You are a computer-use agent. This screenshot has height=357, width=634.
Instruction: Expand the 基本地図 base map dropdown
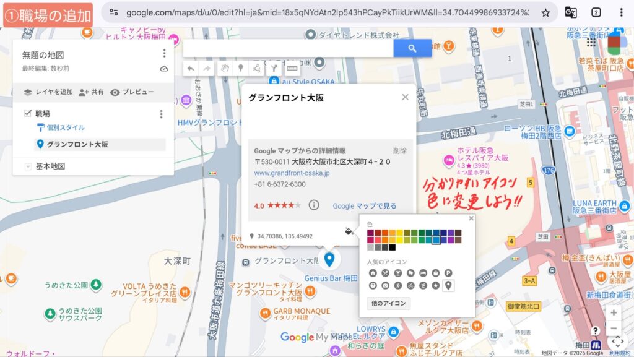coord(27,166)
